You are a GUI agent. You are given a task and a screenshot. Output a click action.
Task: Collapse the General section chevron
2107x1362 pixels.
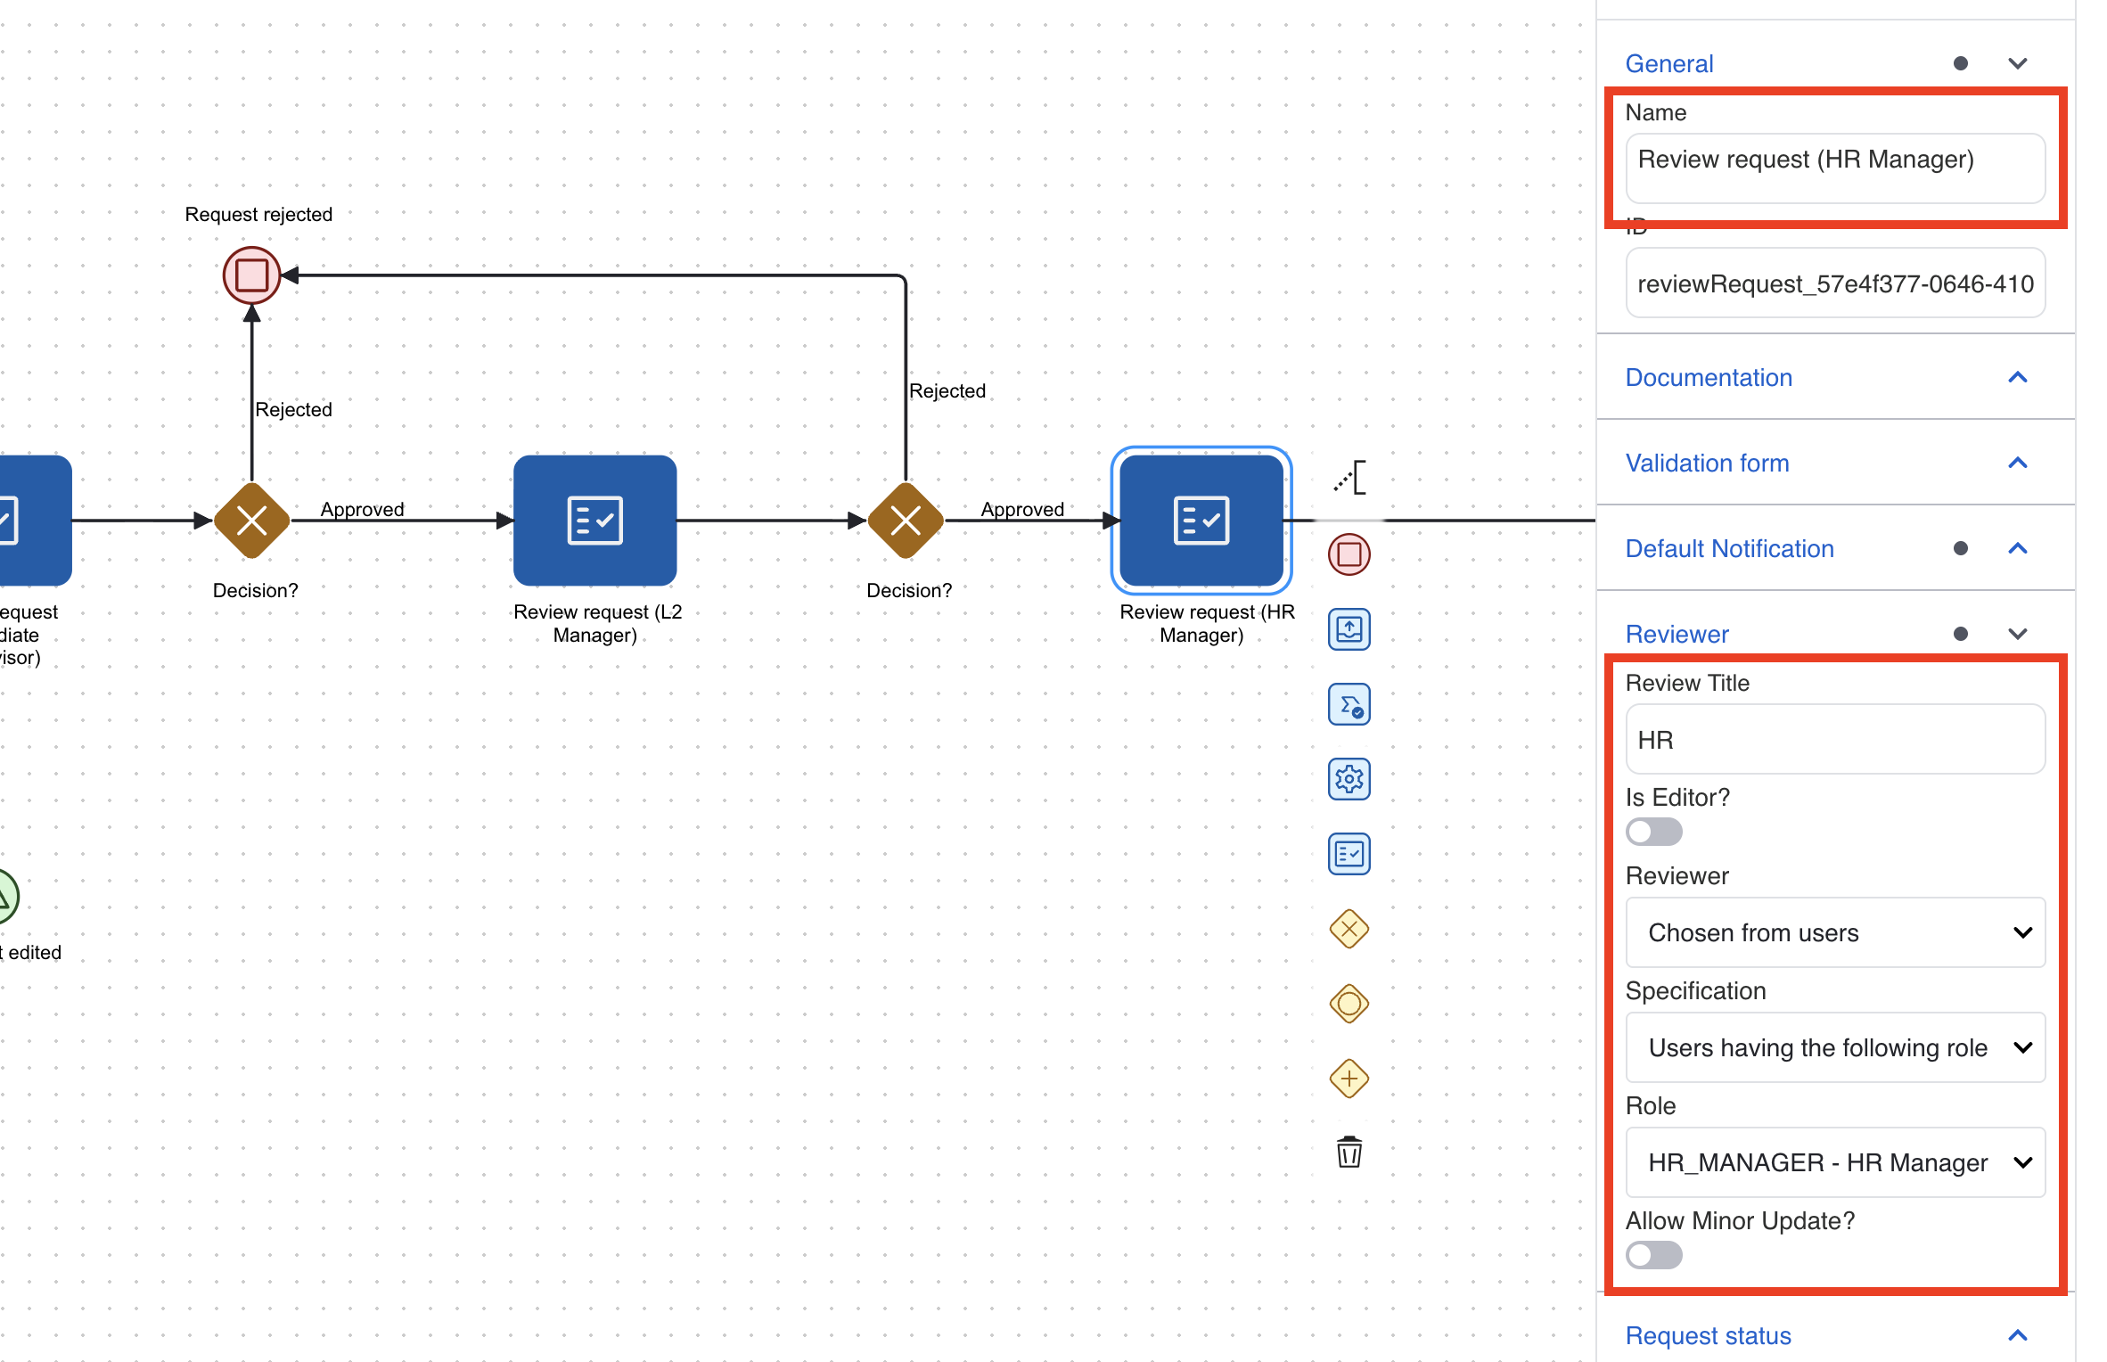click(x=2018, y=63)
